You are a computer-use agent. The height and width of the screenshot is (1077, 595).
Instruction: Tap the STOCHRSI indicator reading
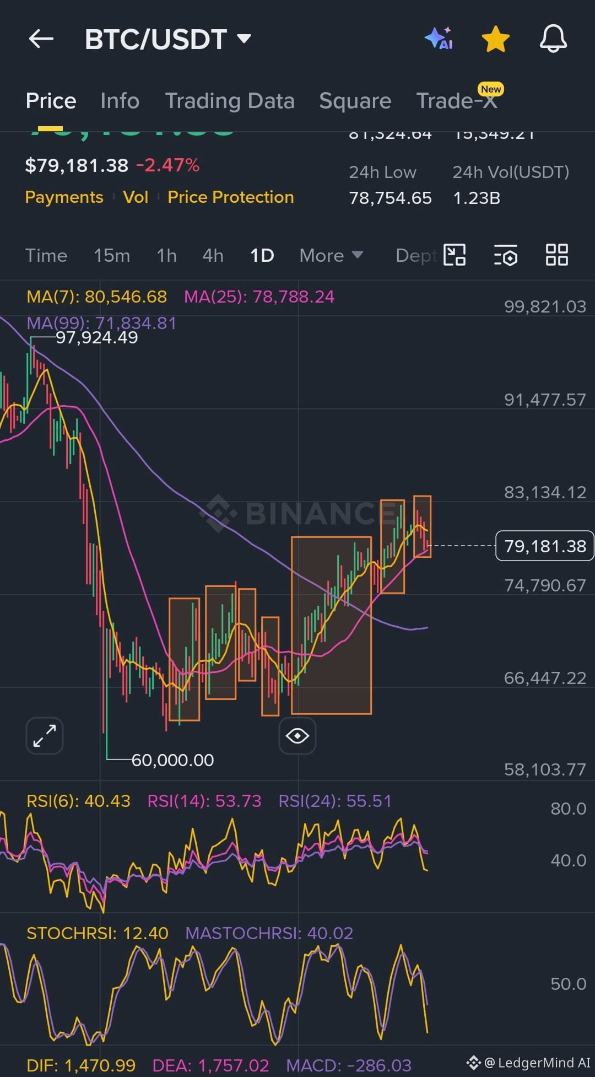pyautogui.click(x=97, y=933)
